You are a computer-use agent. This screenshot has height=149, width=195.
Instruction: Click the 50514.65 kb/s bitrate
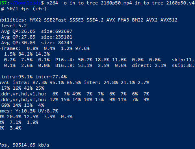pyautogui.click(x=31, y=145)
